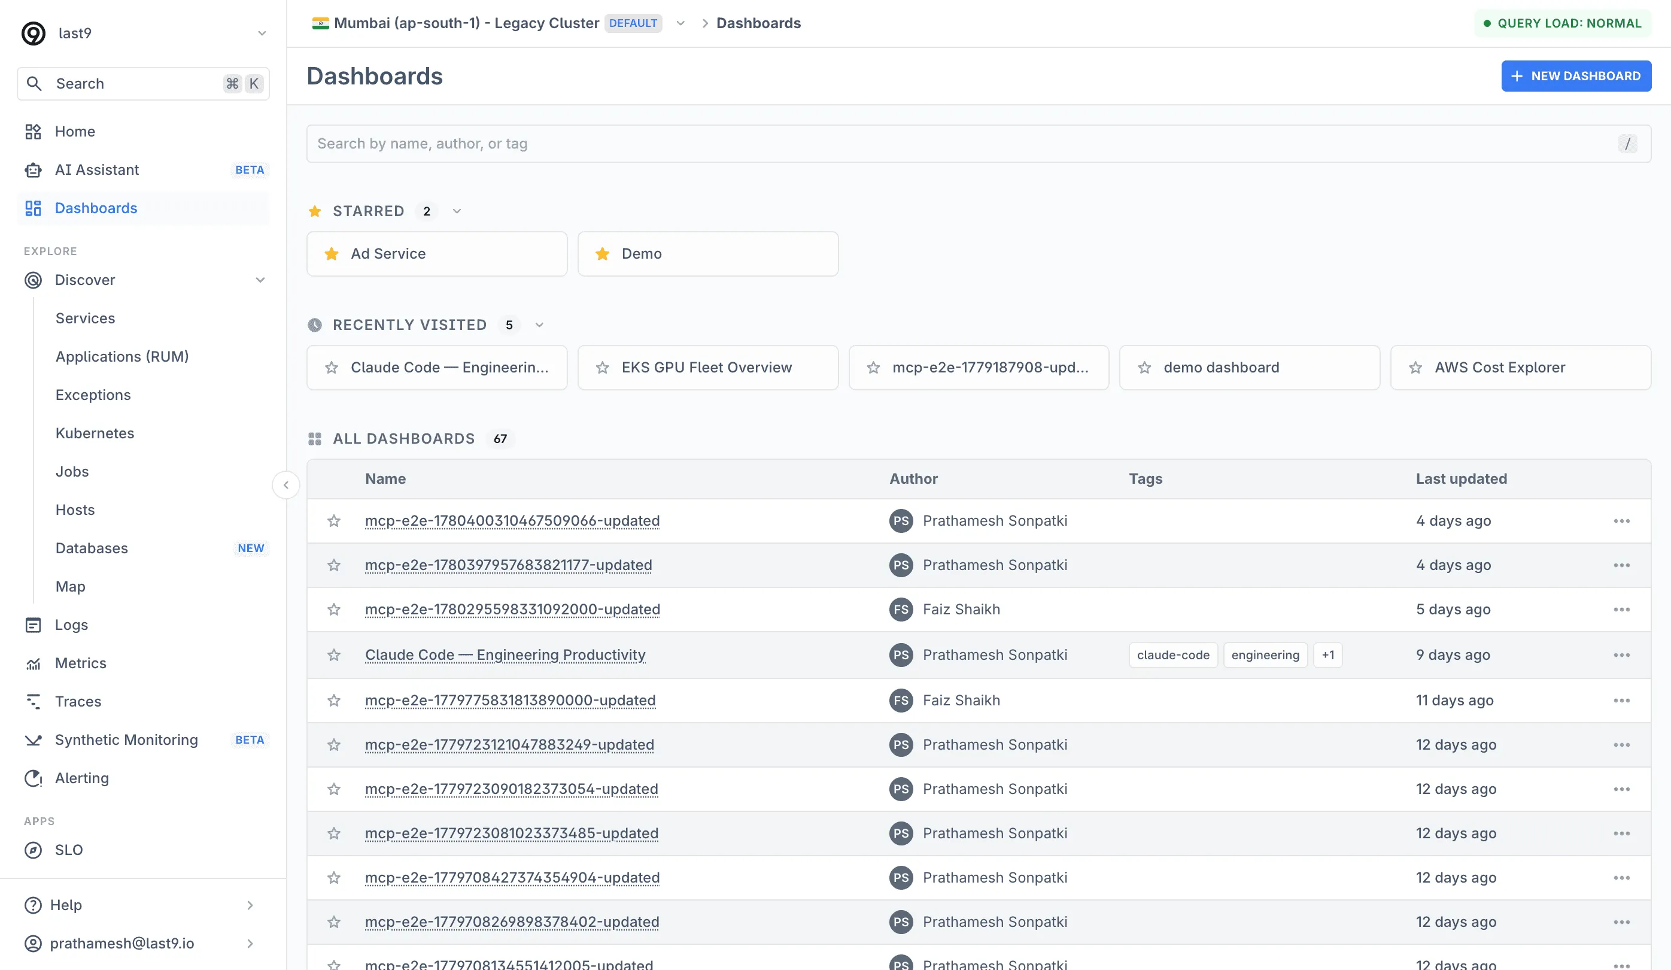The height and width of the screenshot is (970, 1671).
Task: Open Exceptions page
Action: 93,395
